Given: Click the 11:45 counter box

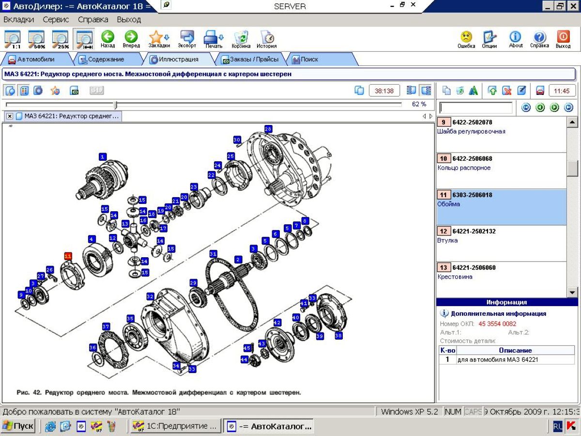Looking at the screenshot, I should (562, 91).
